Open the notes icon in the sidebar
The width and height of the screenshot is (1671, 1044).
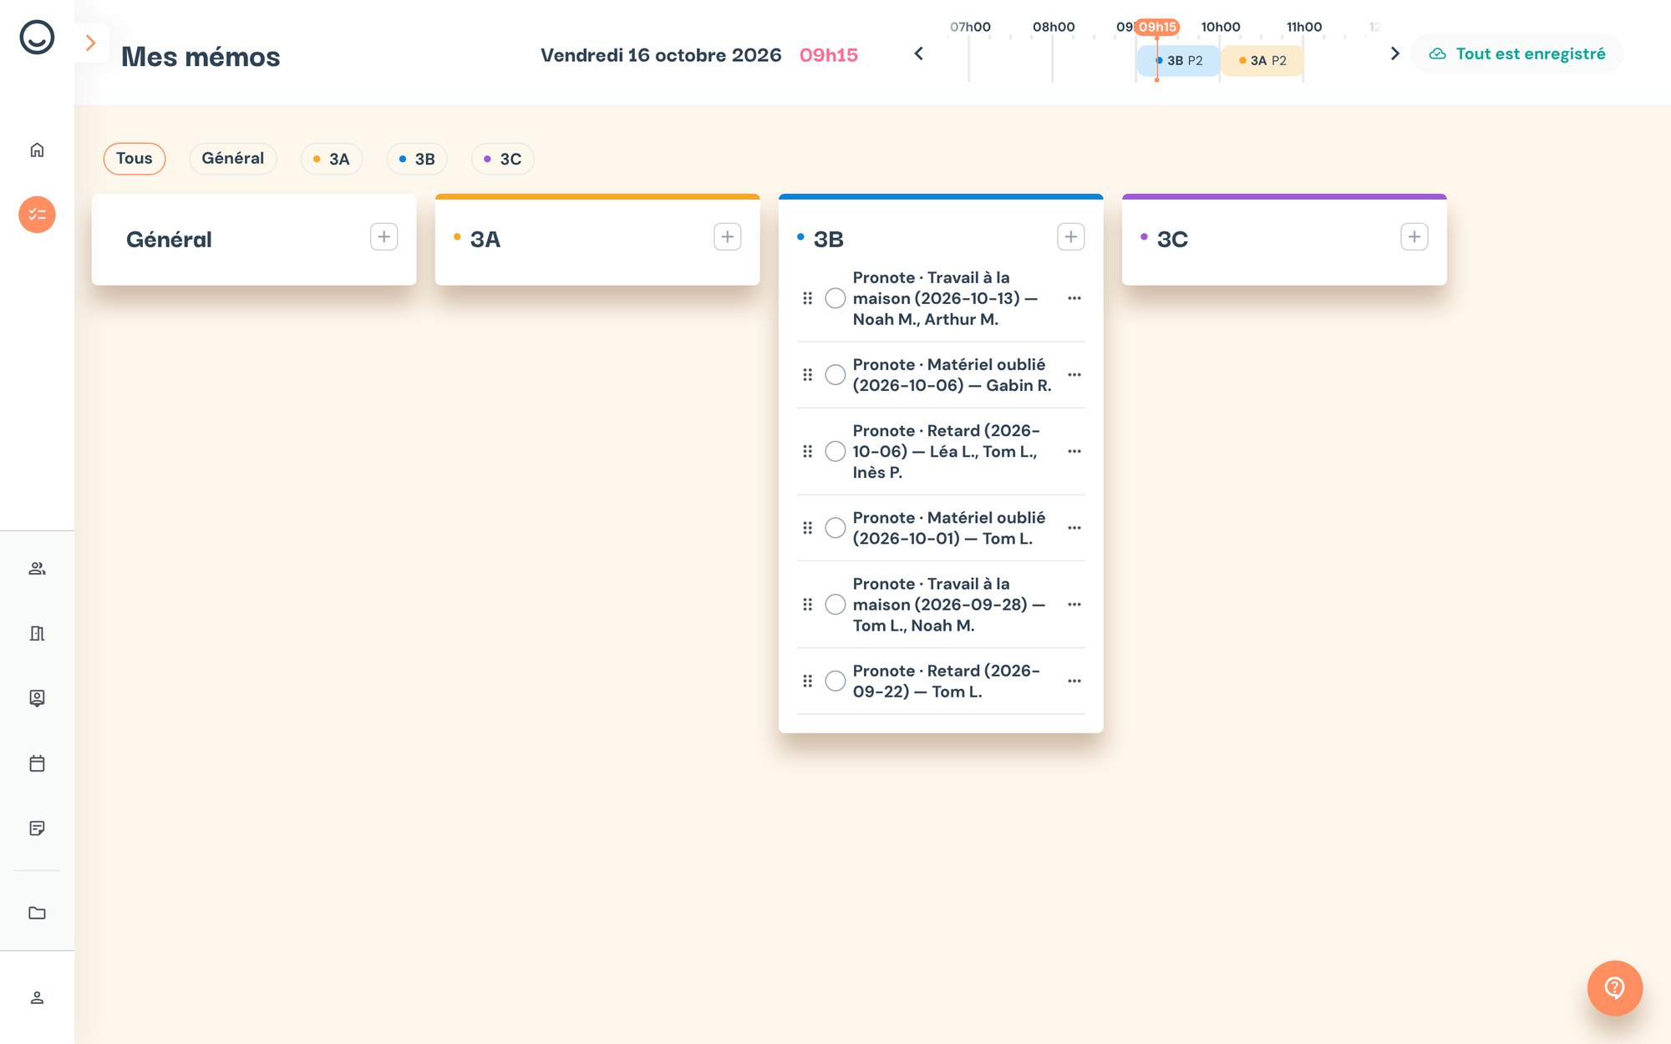(x=37, y=829)
